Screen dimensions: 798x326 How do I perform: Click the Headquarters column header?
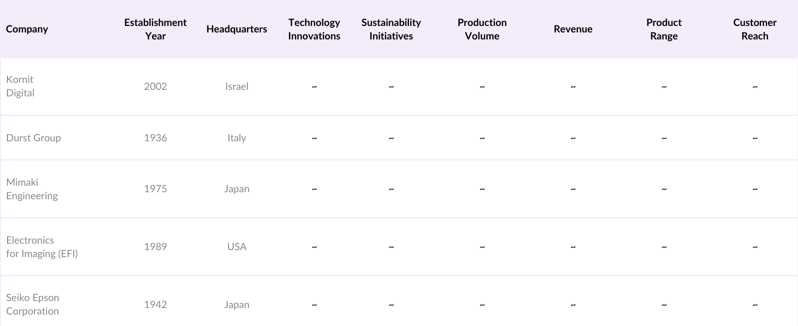pos(236,29)
